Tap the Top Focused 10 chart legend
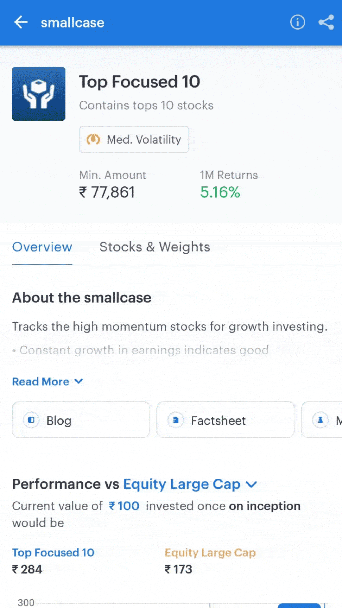This screenshot has height=608, width=342. click(x=53, y=553)
